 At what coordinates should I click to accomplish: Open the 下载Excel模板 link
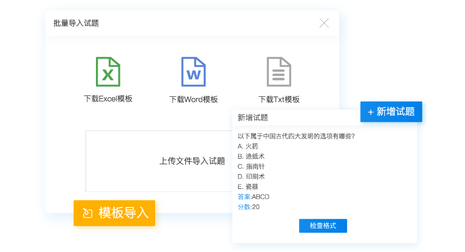pyautogui.click(x=108, y=99)
